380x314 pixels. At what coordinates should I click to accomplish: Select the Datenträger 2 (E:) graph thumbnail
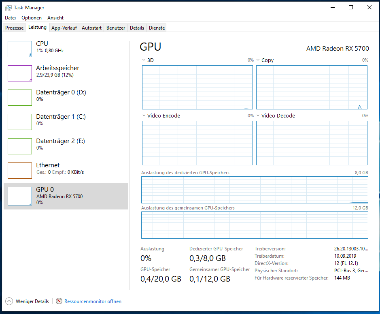pyautogui.click(x=20, y=146)
